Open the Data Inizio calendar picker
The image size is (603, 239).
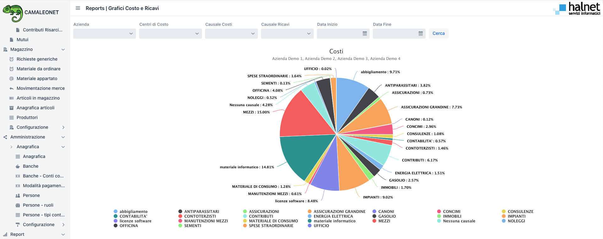pyautogui.click(x=365, y=34)
